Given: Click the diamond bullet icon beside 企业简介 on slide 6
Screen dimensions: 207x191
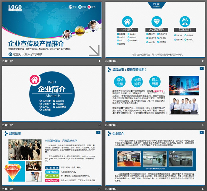Looking at the screenshot, I should (109, 134).
